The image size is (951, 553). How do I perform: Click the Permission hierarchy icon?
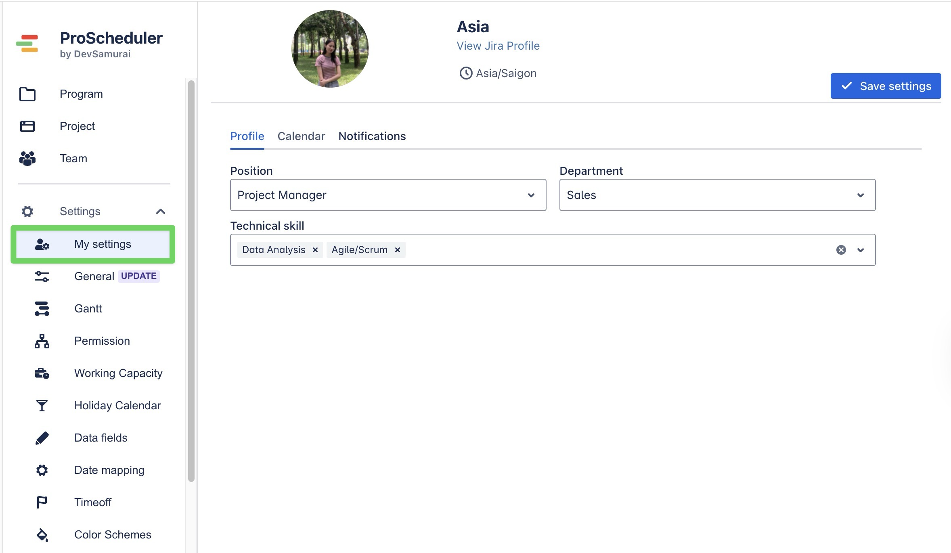(x=42, y=341)
